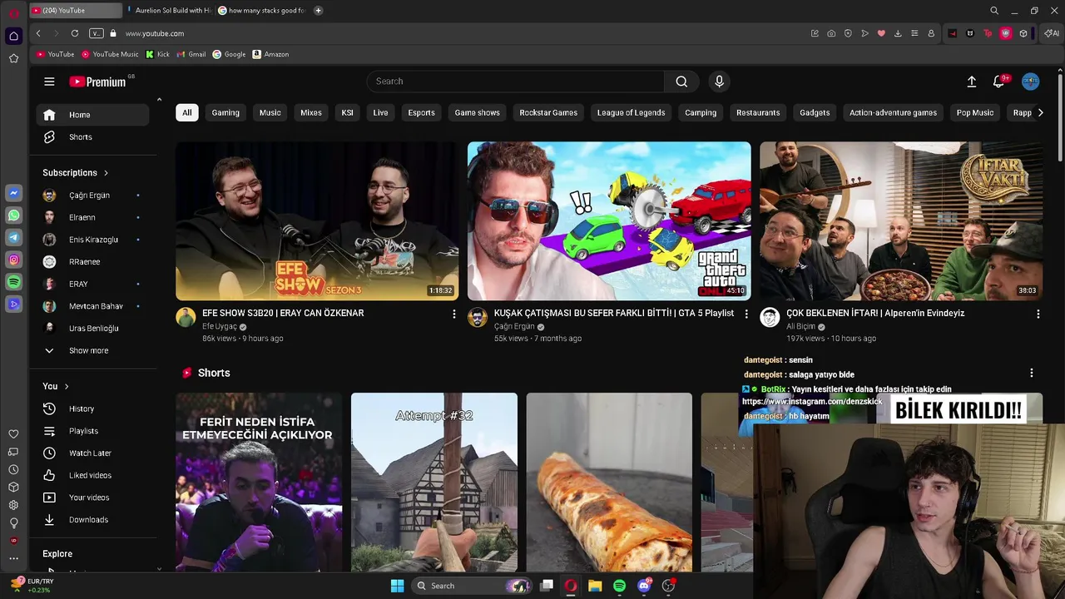
Task: Open Opera sidebar settings gear
Action: [13, 505]
